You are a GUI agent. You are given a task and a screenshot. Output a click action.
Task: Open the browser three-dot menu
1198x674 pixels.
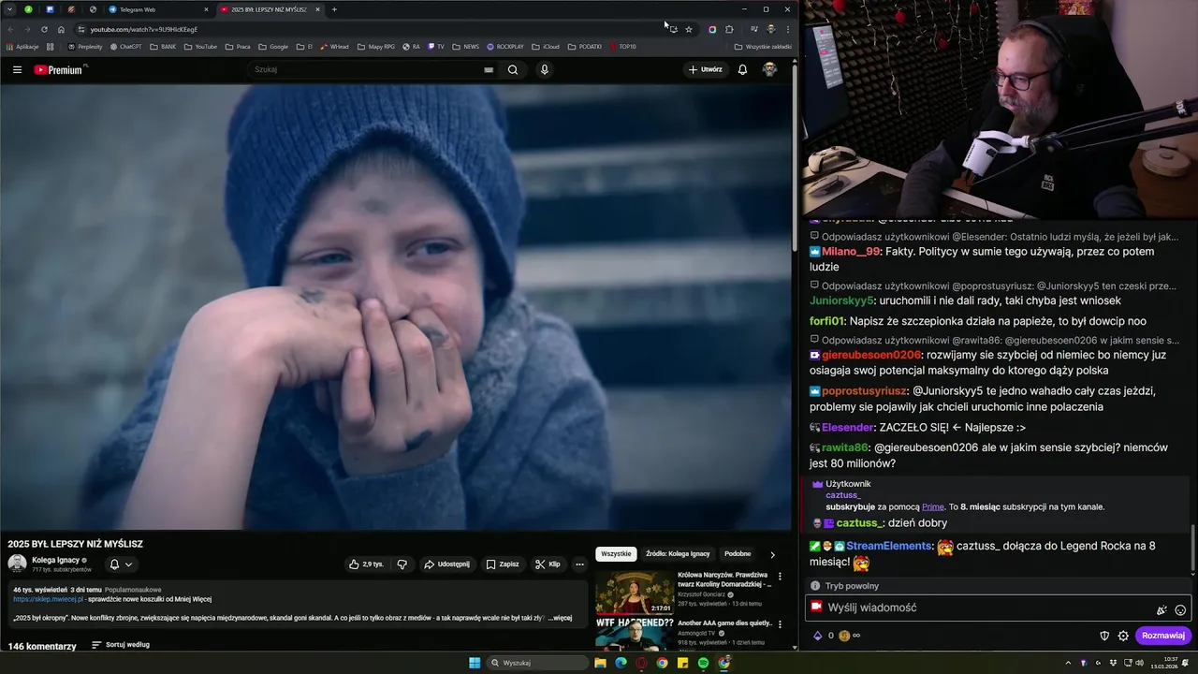coord(787,29)
